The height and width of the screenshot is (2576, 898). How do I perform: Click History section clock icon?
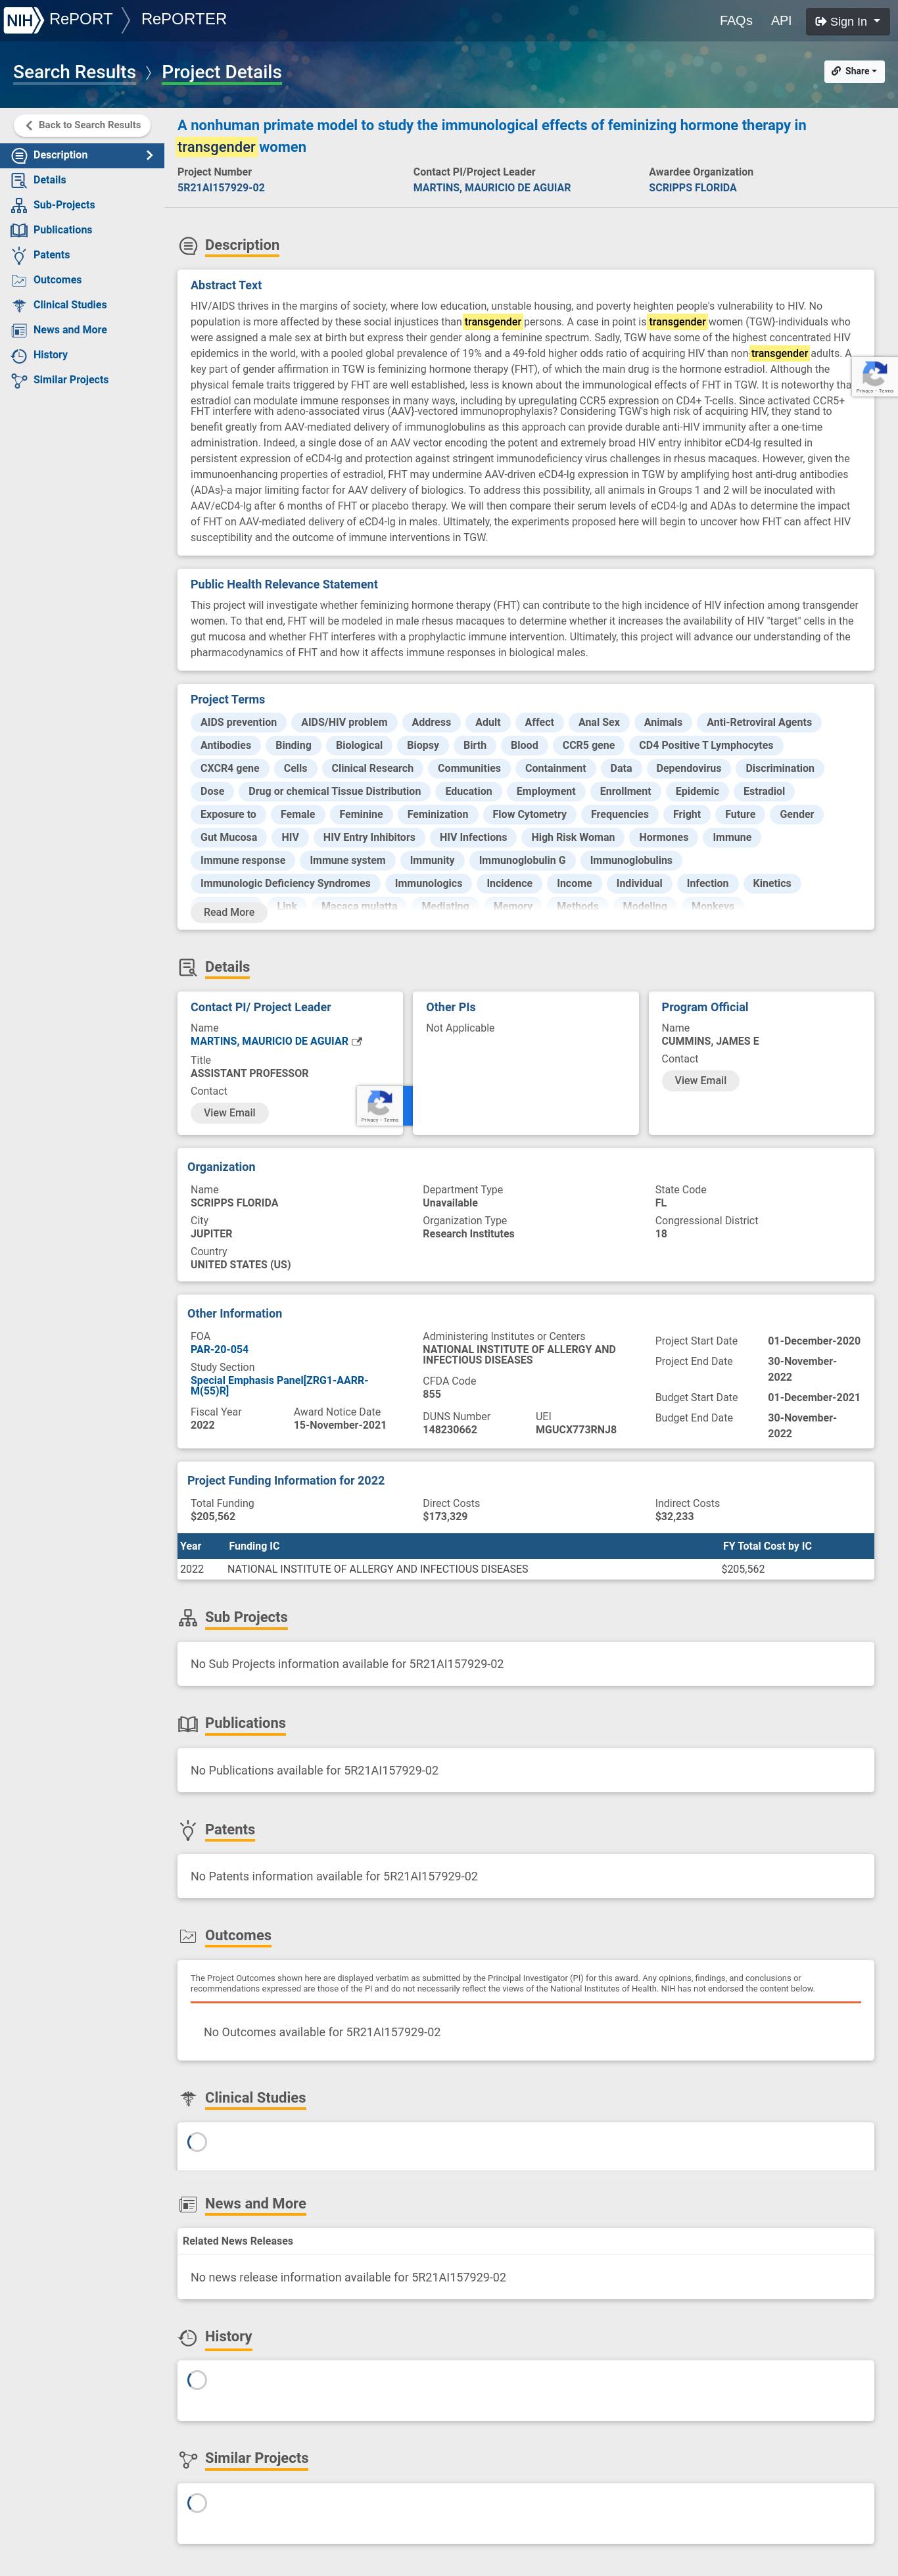[x=188, y=2337]
